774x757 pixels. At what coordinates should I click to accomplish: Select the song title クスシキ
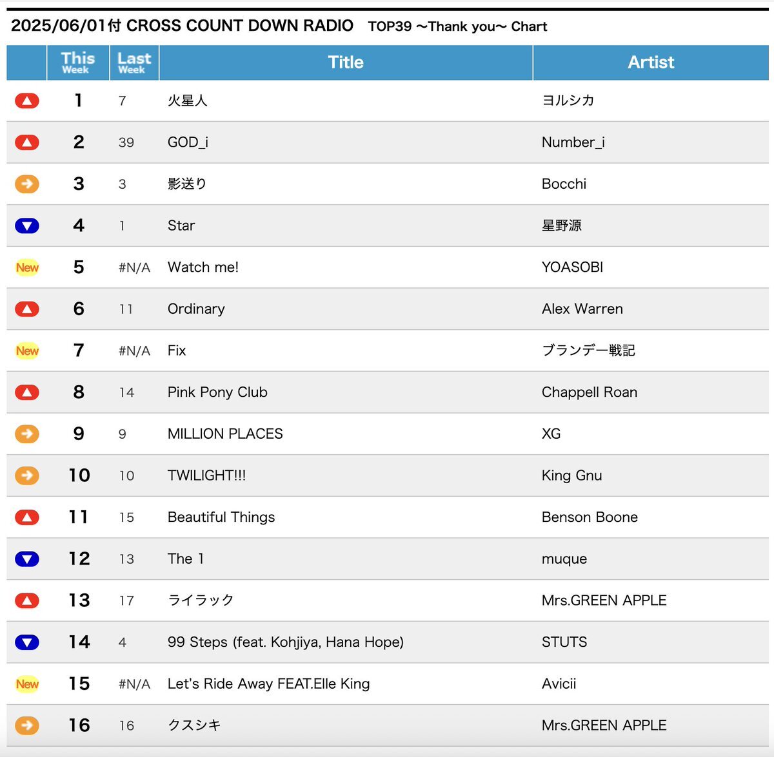(x=194, y=725)
